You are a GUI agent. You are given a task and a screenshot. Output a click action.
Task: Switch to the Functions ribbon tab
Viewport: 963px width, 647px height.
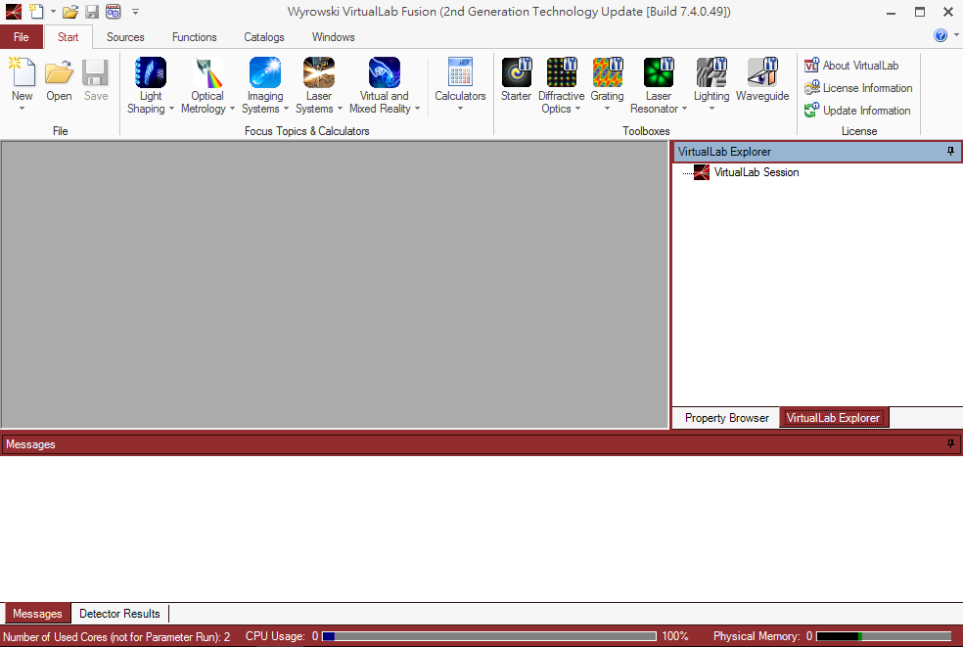pyautogui.click(x=194, y=37)
